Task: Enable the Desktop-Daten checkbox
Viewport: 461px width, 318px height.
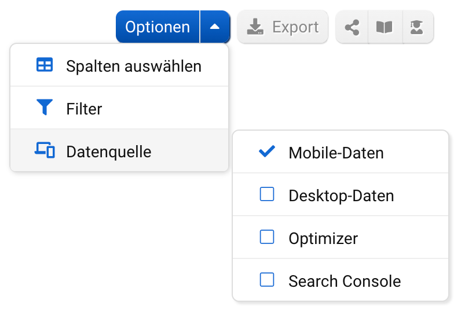Action: 267,195
